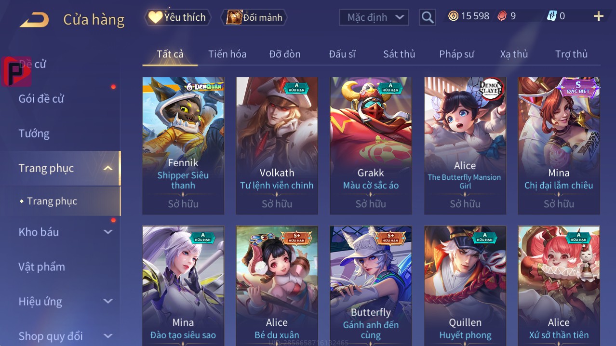The image size is (616, 346).
Task: Tap the plus icon to add currency
Action: (x=599, y=16)
